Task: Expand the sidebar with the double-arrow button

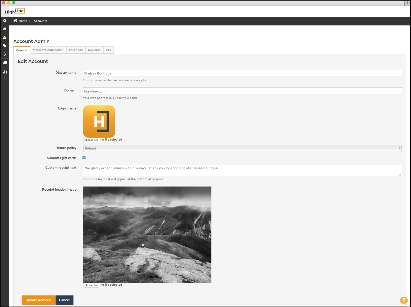Action: click(4, 78)
